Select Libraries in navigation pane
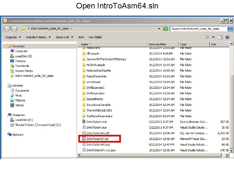The image size is (234, 175). 18,86
